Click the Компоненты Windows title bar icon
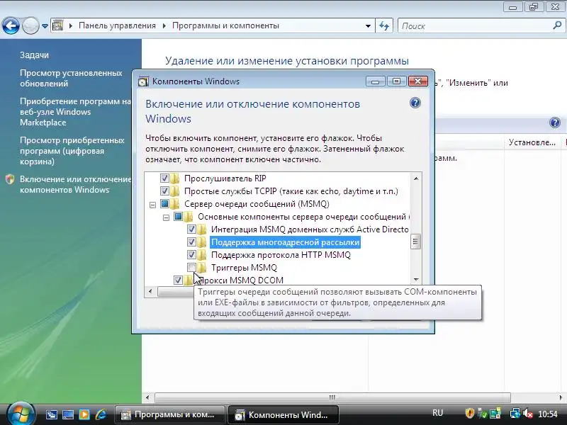This screenshot has width=567, height=425. [144, 81]
